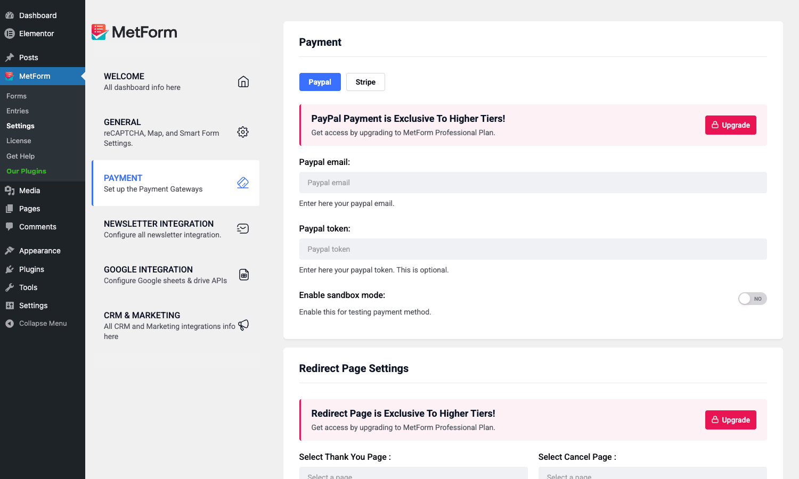
Task: Click the Tools wrench icon
Action: coord(10,287)
